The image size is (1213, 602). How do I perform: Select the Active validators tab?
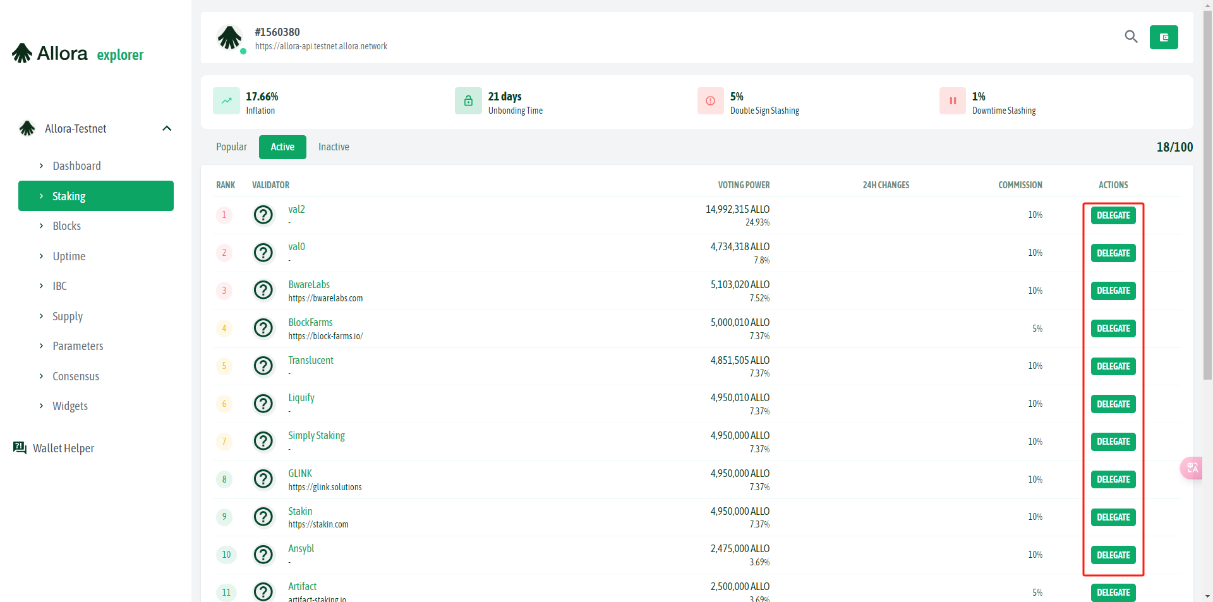point(282,147)
